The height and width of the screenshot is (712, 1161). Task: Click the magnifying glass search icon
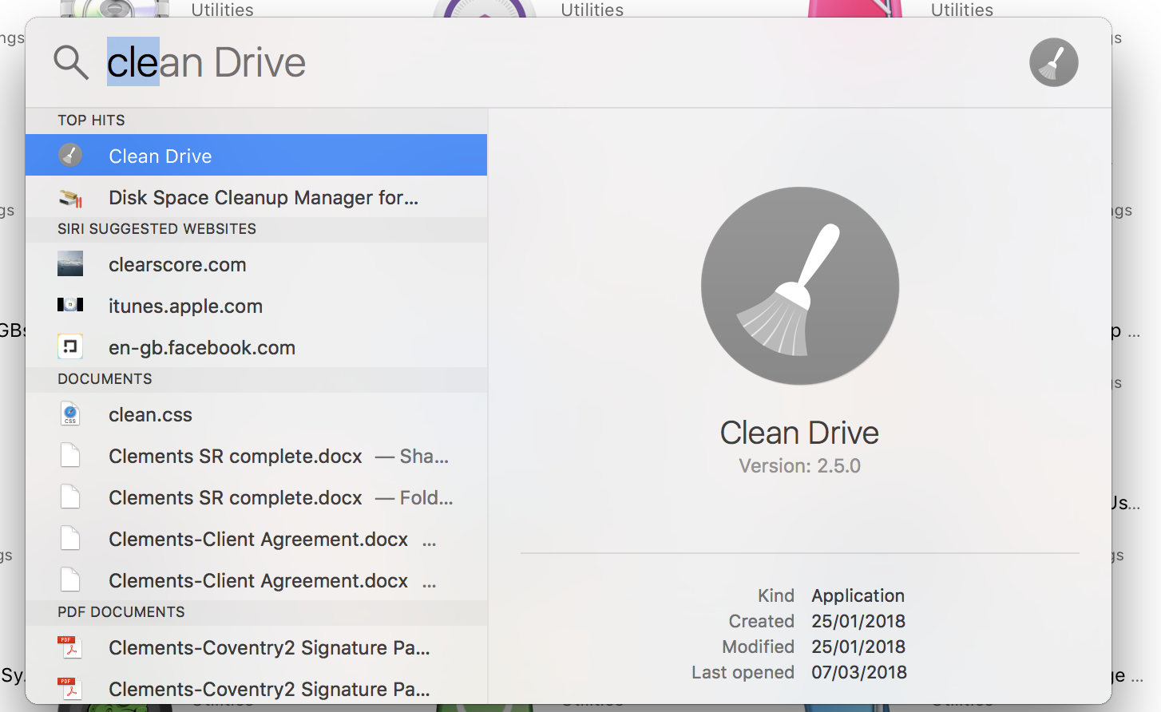[x=71, y=61]
